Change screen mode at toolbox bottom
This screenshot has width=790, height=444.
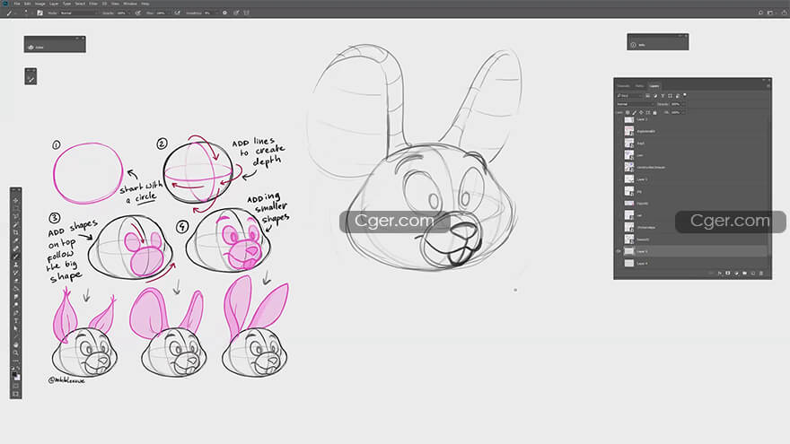[15, 394]
